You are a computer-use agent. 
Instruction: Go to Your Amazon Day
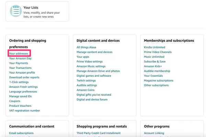(x=20, y=59)
